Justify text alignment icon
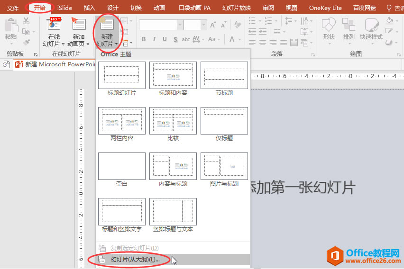This screenshot has height=269, width=404. coord(284,43)
